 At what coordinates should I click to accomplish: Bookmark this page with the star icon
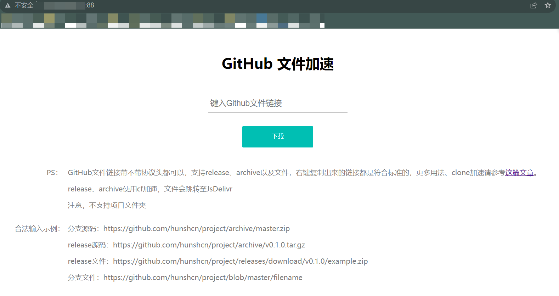[x=548, y=5]
